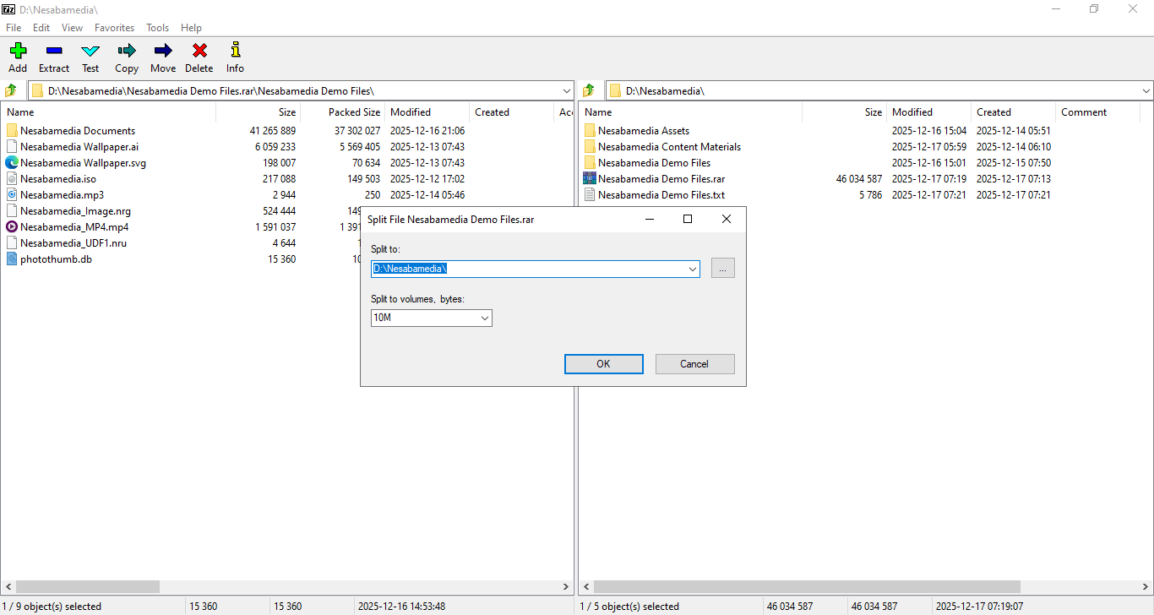Click the Copy toolbar icon
Screen dimensions: 1154x615
tap(127, 52)
